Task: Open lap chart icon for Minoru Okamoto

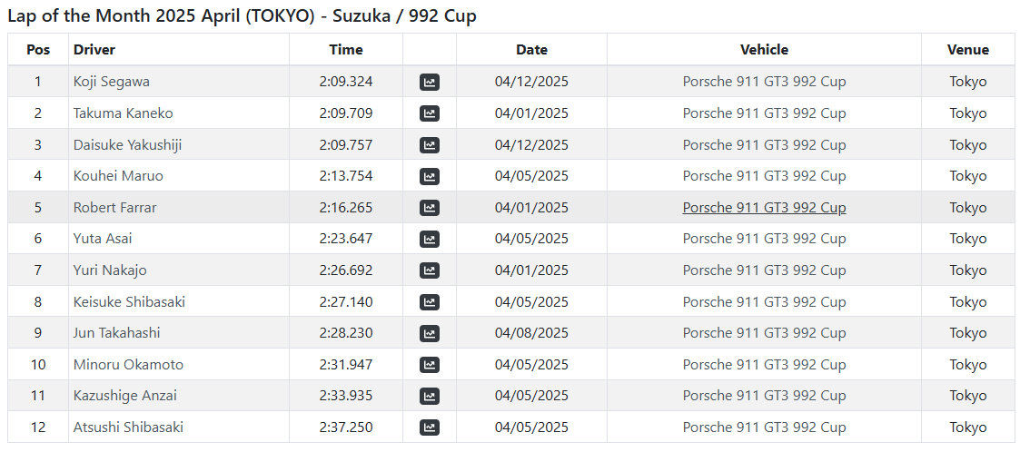Action: point(430,365)
